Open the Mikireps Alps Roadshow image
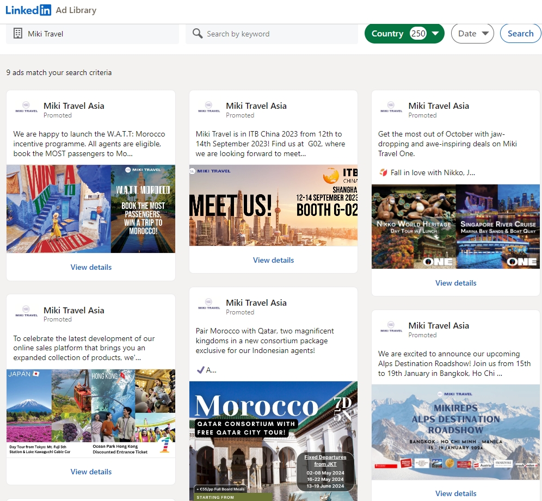 (x=455, y=432)
